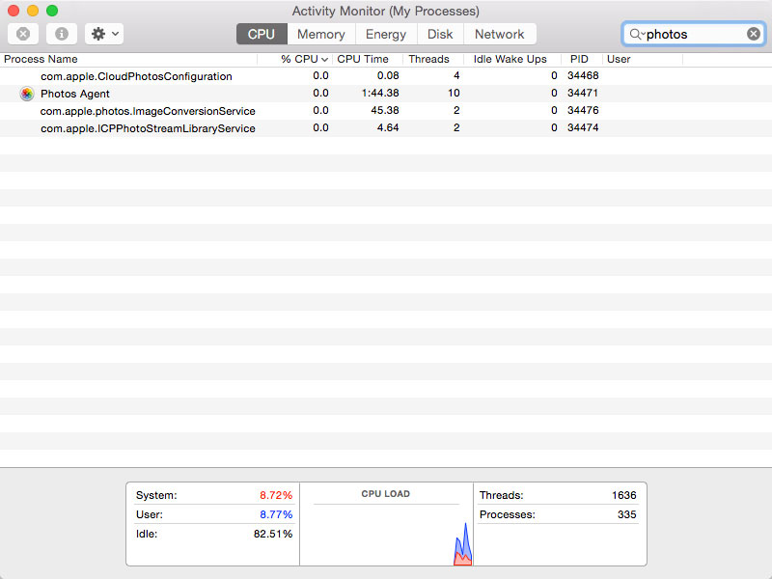Open the Inspect process info icon
Viewport: 772px width, 579px height.
pyautogui.click(x=62, y=34)
